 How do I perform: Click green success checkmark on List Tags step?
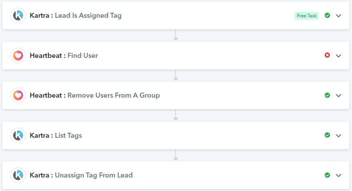tap(327, 135)
